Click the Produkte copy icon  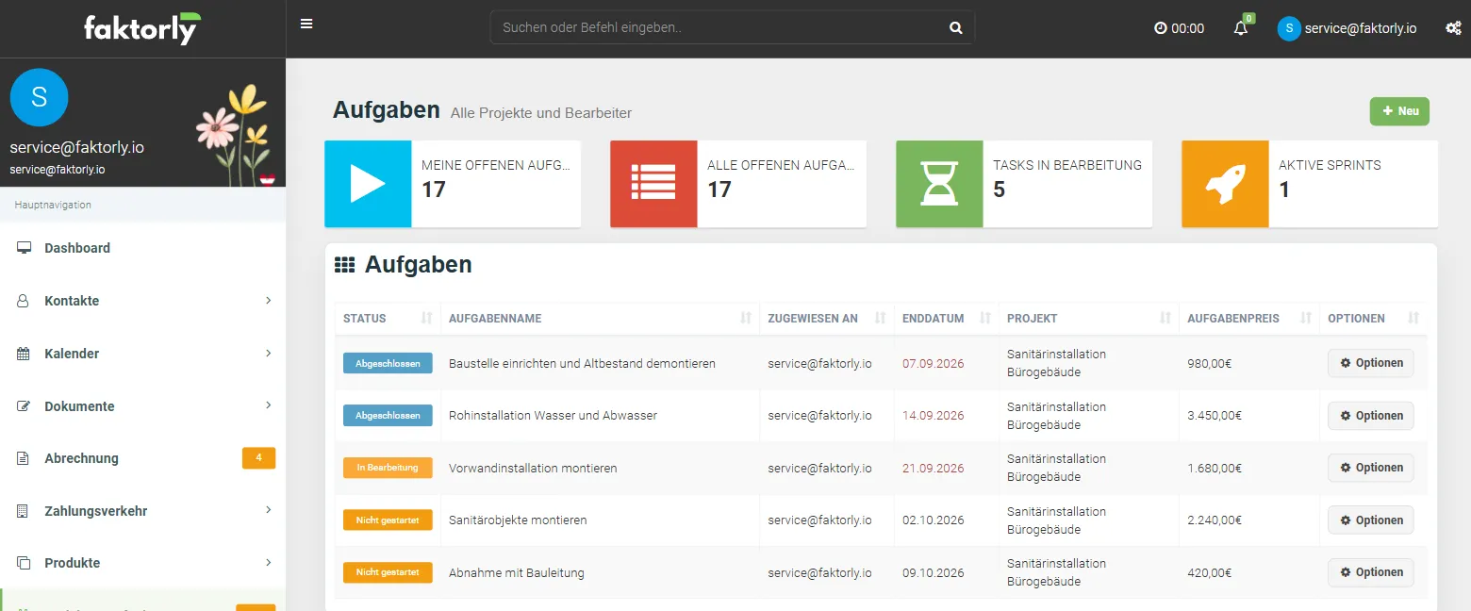(24, 563)
